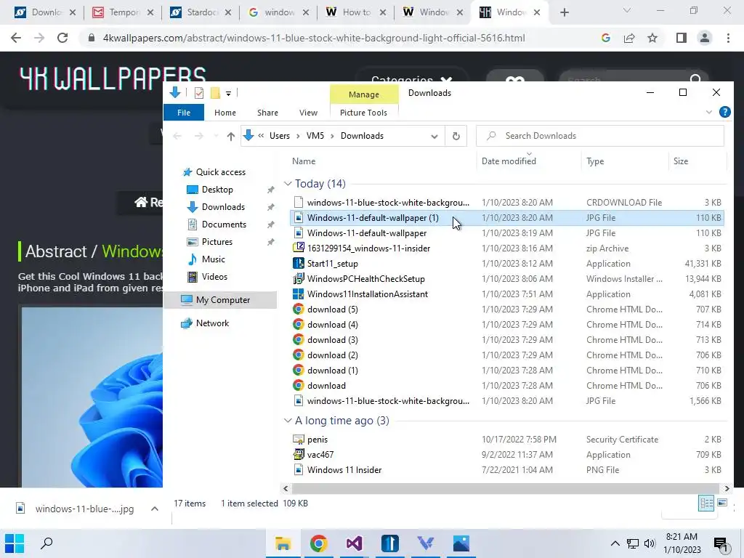Open taskbar search magnifier
This screenshot has height=558, width=744.
pos(46,543)
